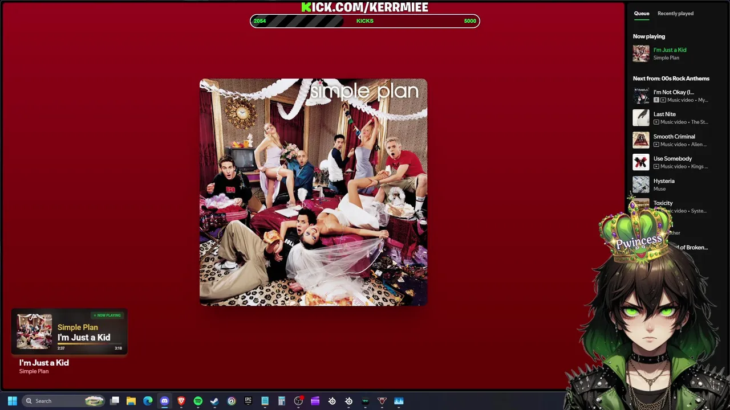Click the Now playing album thumbnail in queue
The width and height of the screenshot is (730, 410).
pos(641,54)
